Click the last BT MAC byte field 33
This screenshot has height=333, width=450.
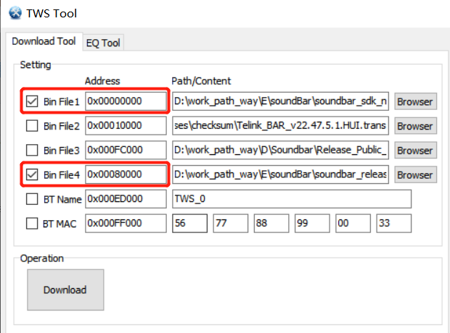(393, 224)
